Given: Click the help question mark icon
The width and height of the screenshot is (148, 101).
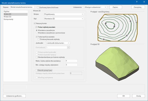Looking at the screenshot, I should [137, 2].
